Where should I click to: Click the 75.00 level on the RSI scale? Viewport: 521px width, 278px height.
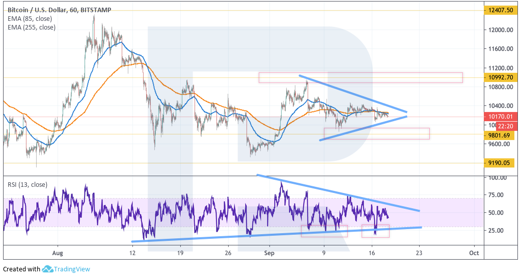tap(498, 195)
